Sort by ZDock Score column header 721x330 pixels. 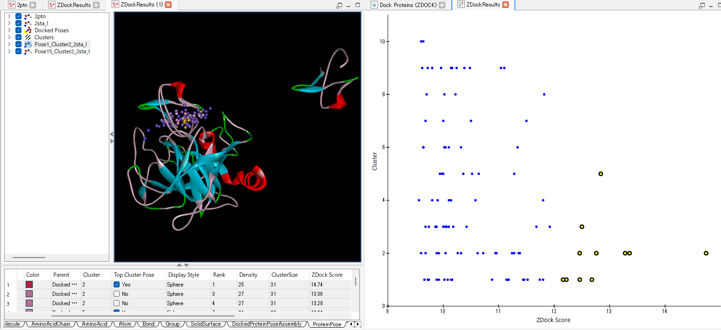[x=327, y=275]
